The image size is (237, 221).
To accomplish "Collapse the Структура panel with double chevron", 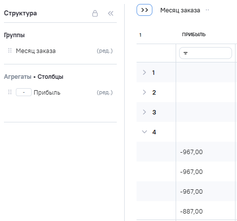I will pos(111,13).
